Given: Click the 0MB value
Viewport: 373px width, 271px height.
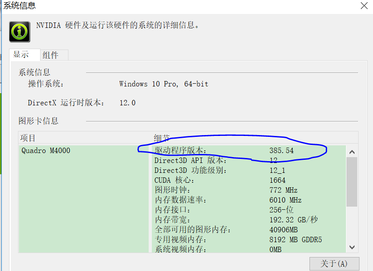Looking at the screenshot, I should (x=275, y=249).
